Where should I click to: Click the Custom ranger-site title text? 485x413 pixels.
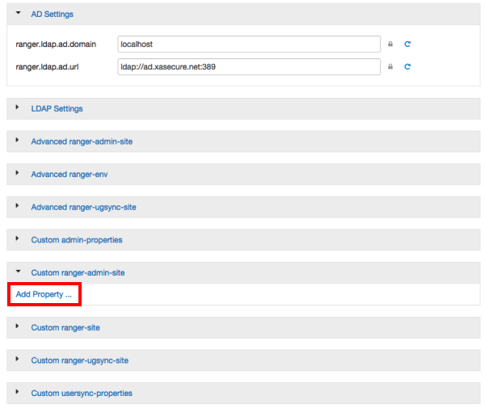click(x=65, y=327)
